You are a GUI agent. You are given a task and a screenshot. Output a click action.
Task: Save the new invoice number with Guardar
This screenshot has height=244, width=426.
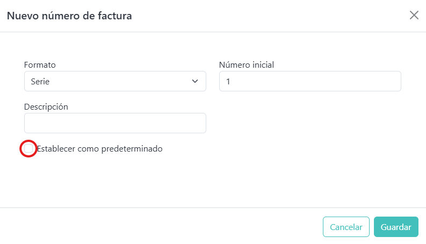pyautogui.click(x=396, y=227)
